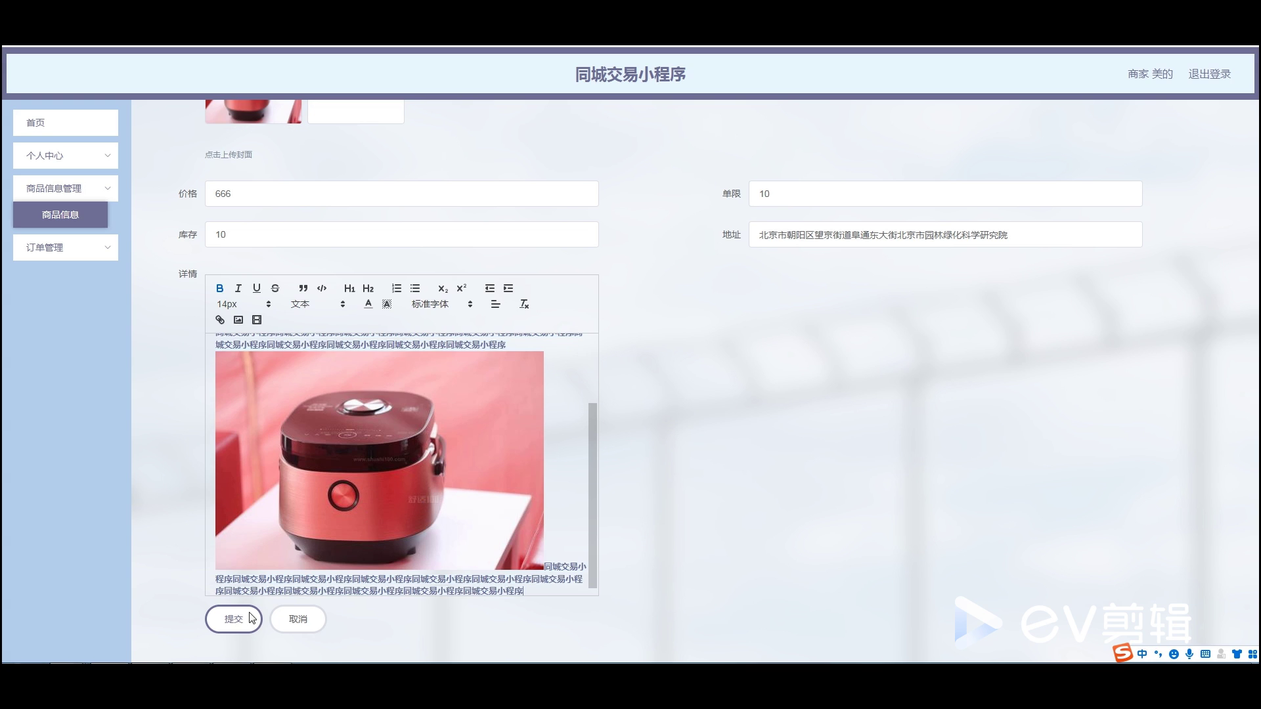This screenshot has width=1261, height=709.
Task: Toggle strikethrough formatting
Action: point(275,288)
